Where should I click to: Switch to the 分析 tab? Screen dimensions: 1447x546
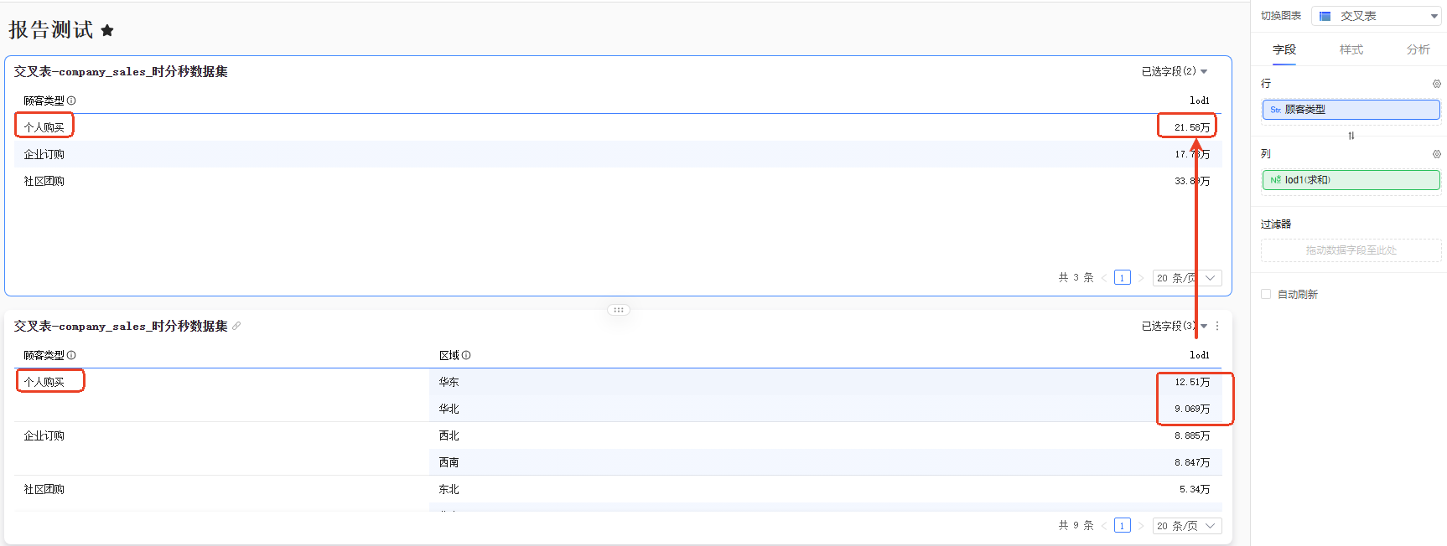1418,49
